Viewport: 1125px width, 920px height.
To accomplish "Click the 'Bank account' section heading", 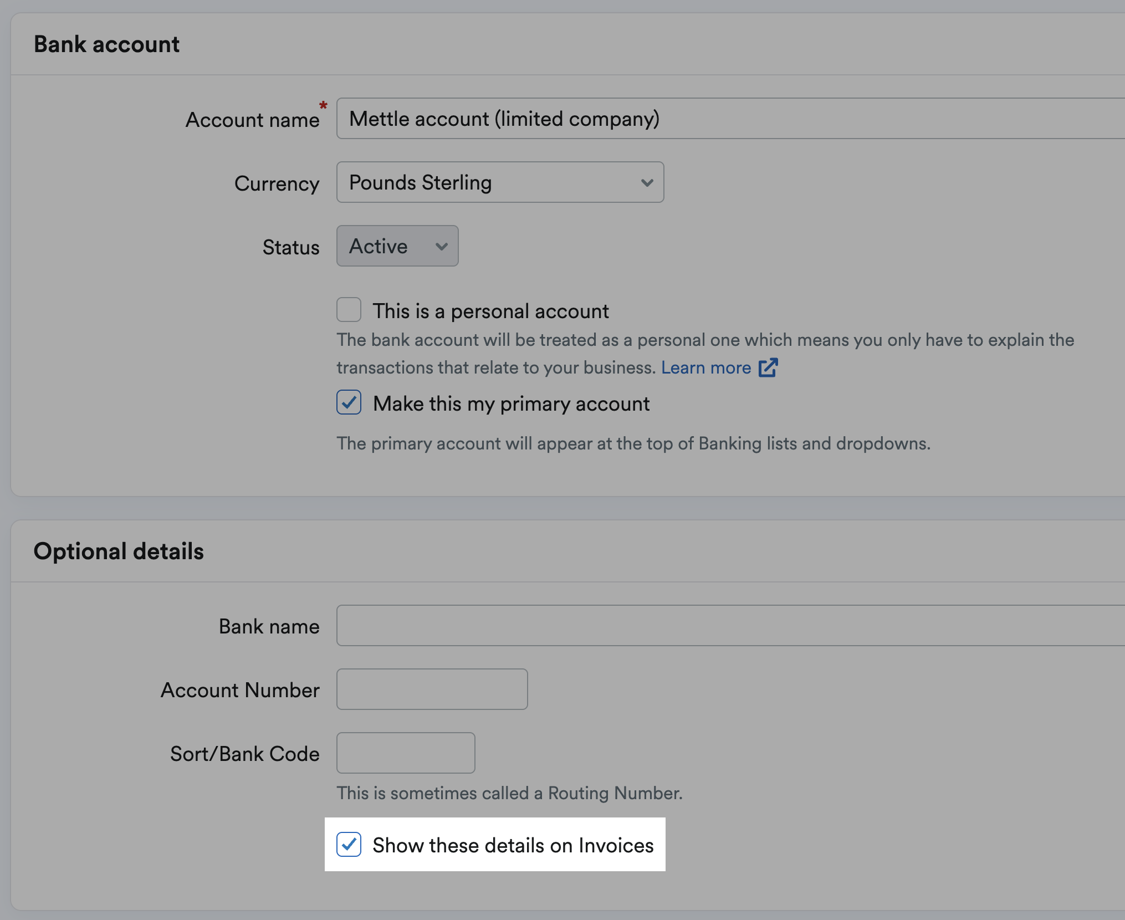I will [107, 44].
